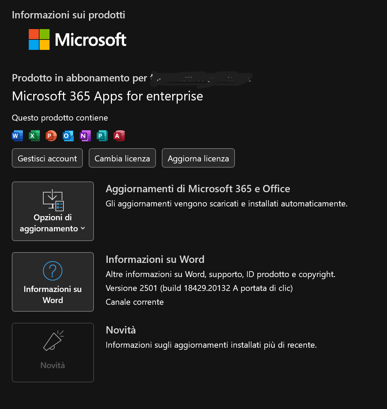Click 'Gli aggiornamenti vengono scaricati' description text
This screenshot has height=409, width=387.
[227, 204]
